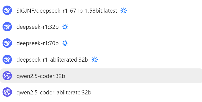
Task: Click blank space in the highlighted qwen2.5-coder row
Action: (x=135, y=76)
